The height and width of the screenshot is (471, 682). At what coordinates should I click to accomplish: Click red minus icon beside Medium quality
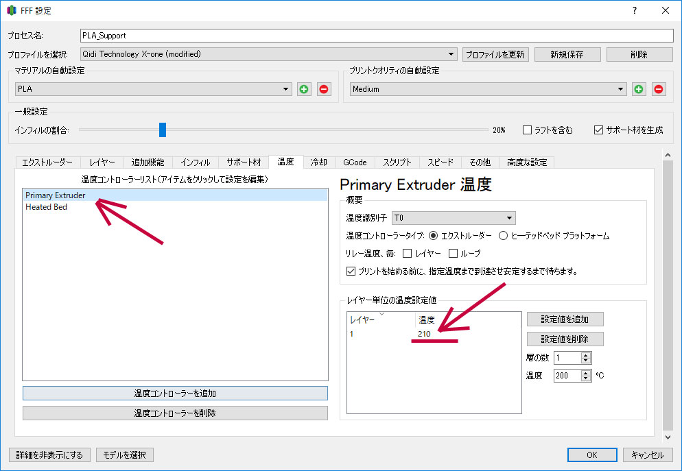coord(659,89)
